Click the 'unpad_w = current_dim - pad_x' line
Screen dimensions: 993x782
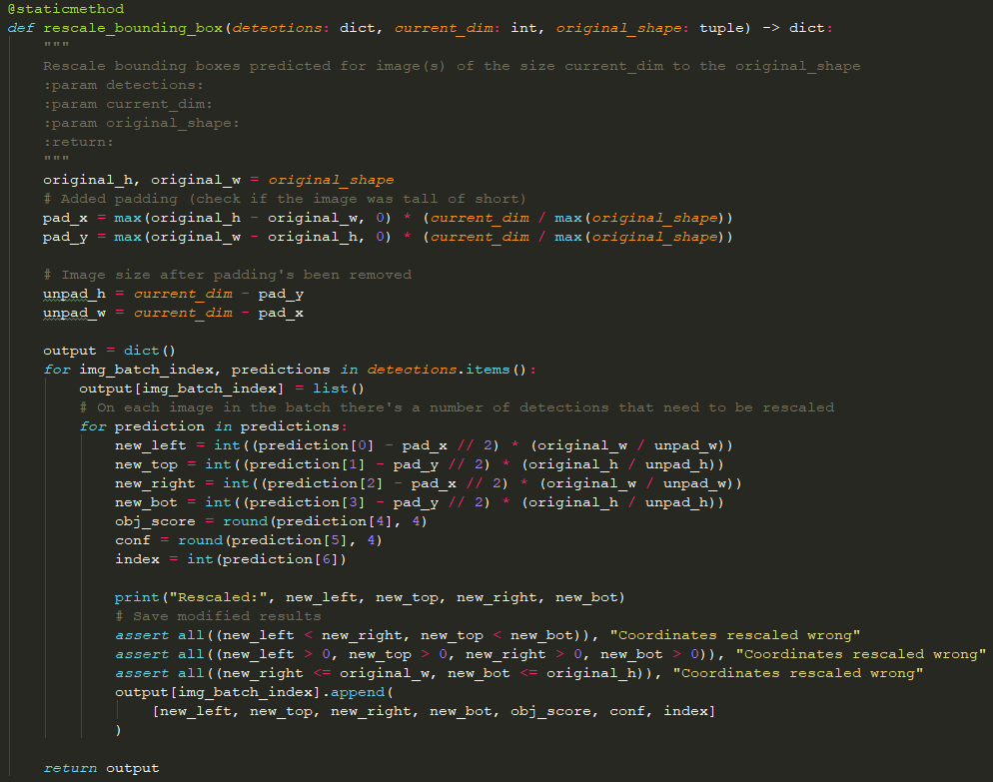174,313
